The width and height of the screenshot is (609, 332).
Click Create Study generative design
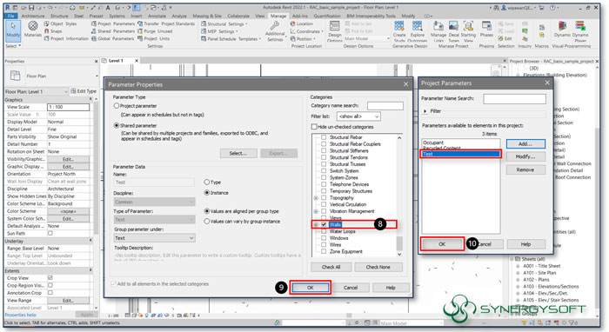pyautogui.click(x=398, y=30)
